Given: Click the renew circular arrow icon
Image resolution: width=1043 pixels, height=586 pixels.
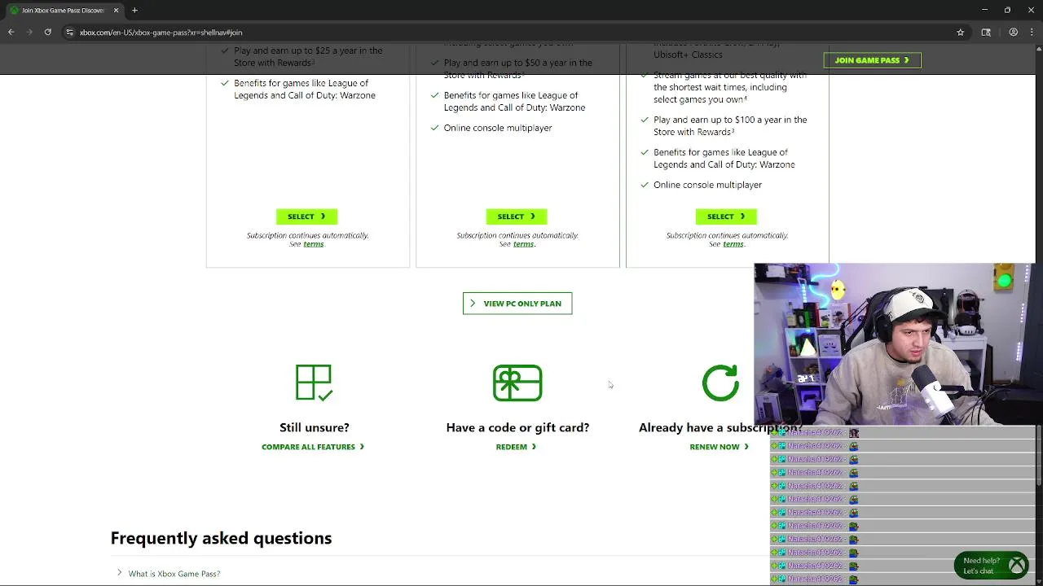Looking at the screenshot, I should tap(720, 383).
